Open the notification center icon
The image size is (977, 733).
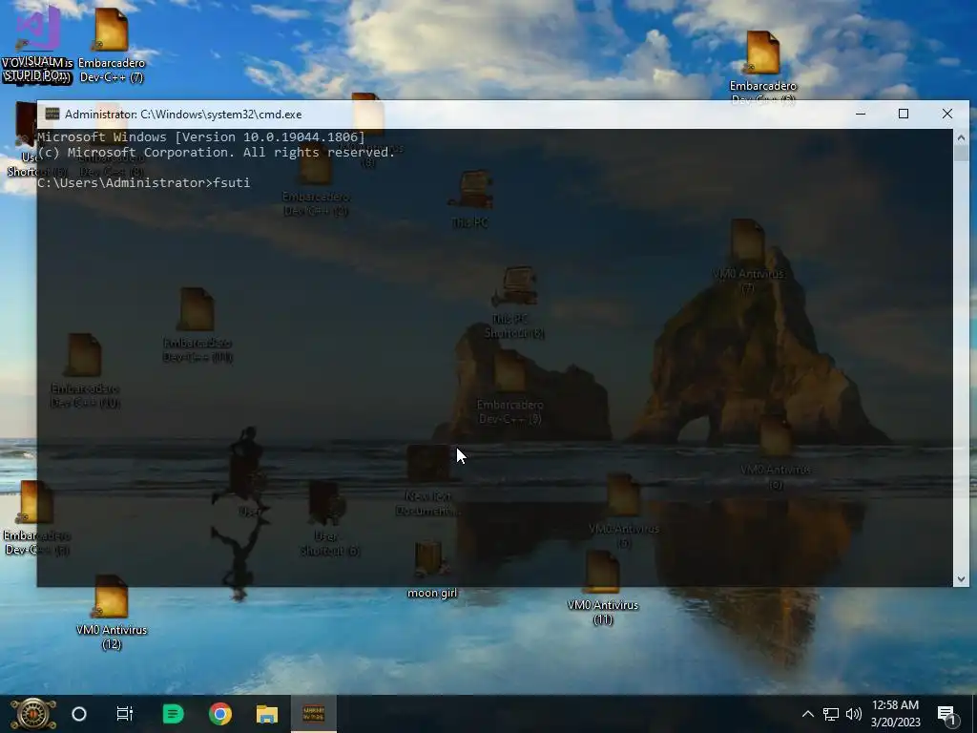click(947, 714)
